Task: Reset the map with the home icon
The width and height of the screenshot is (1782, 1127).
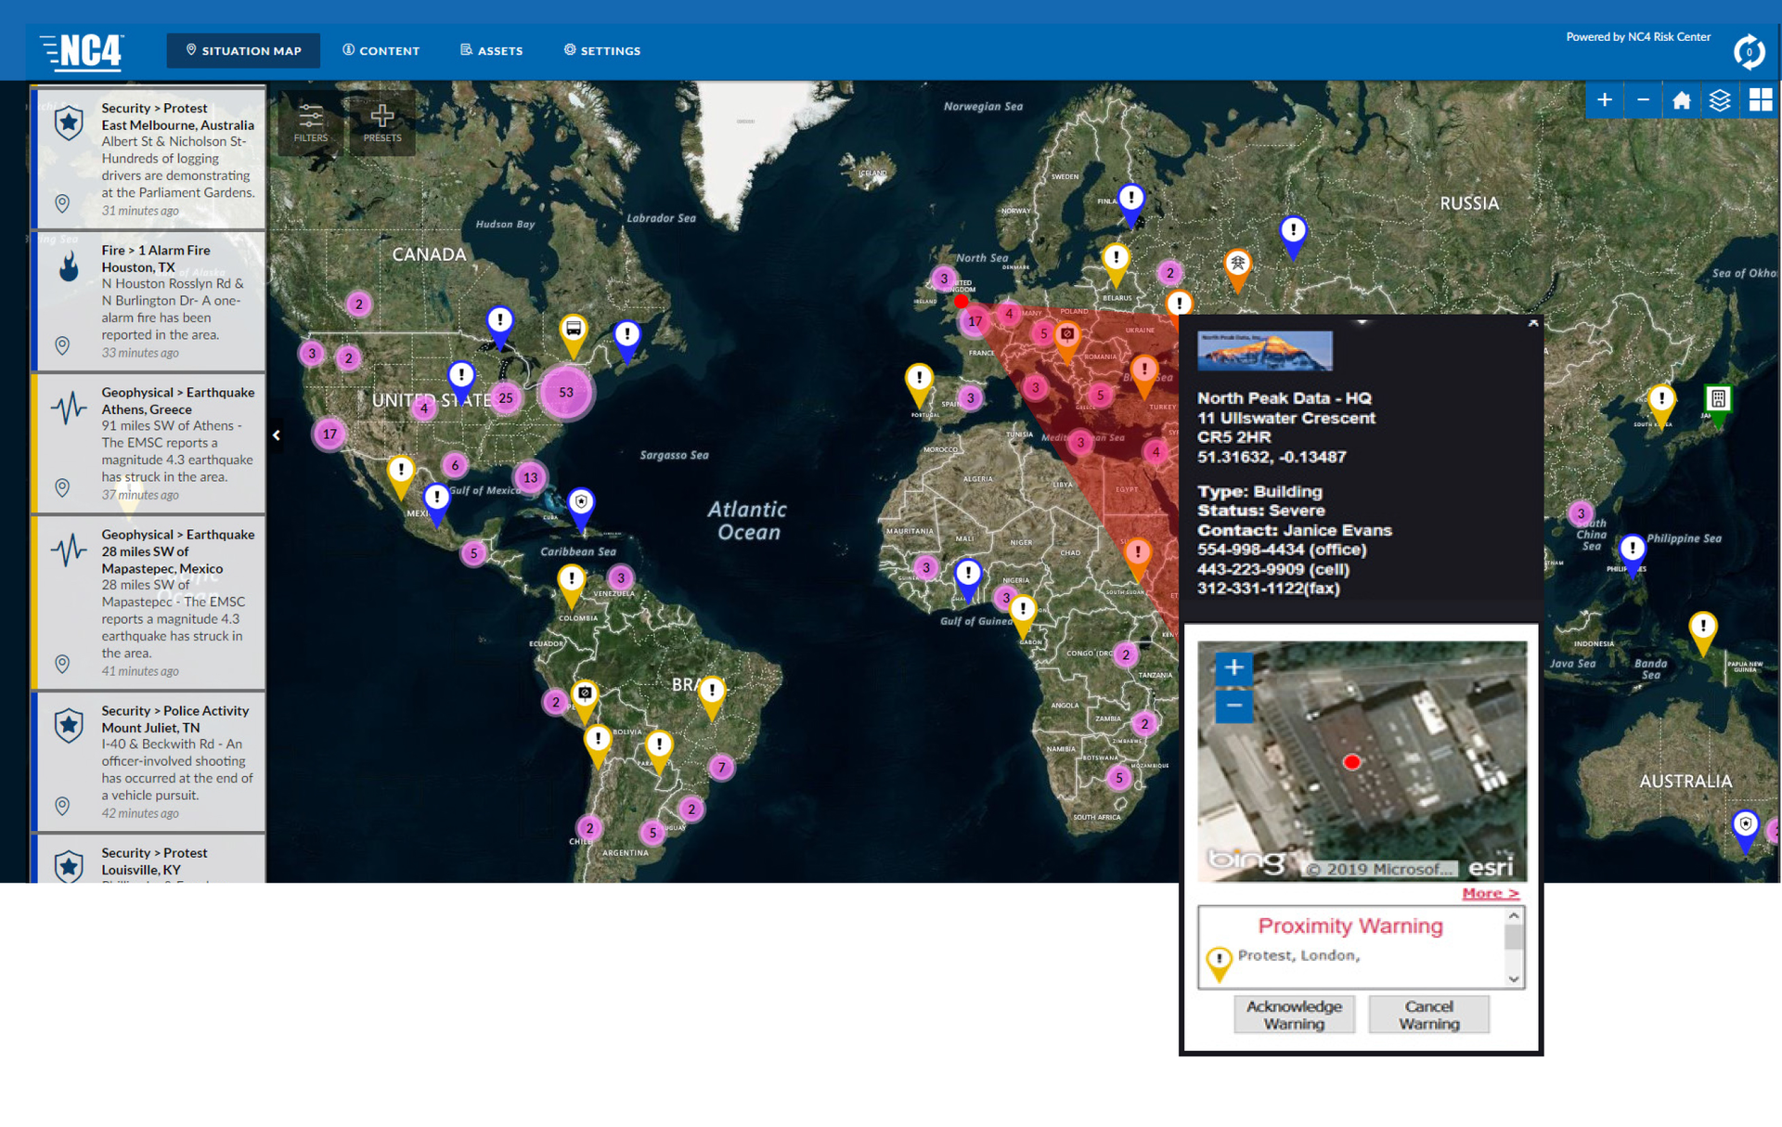Action: [1681, 99]
